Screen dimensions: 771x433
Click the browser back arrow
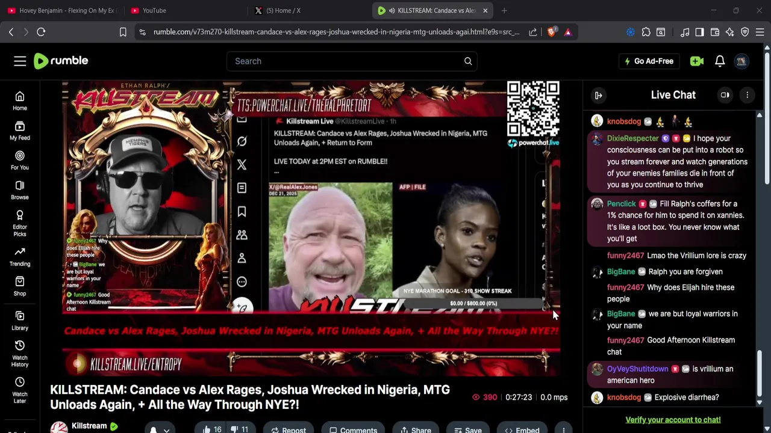[x=11, y=32]
